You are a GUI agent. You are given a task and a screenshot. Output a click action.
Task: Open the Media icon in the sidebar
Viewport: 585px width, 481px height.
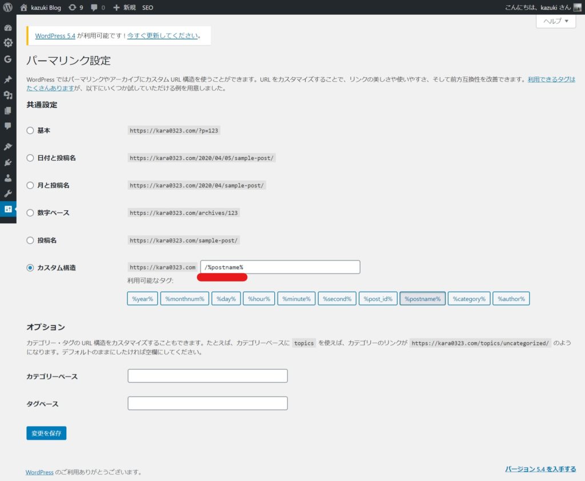pyautogui.click(x=8, y=95)
